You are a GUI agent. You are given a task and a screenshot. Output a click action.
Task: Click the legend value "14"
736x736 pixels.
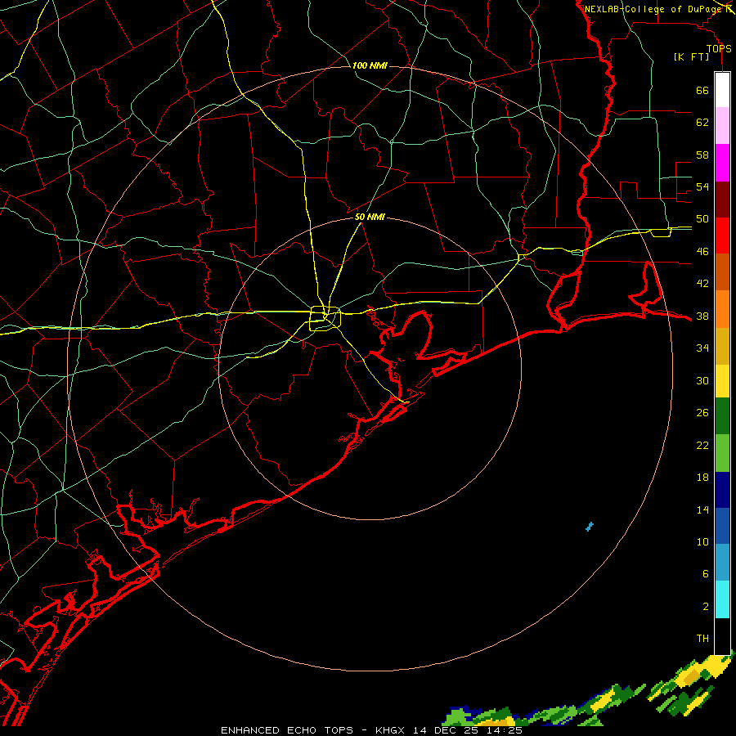point(702,509)
